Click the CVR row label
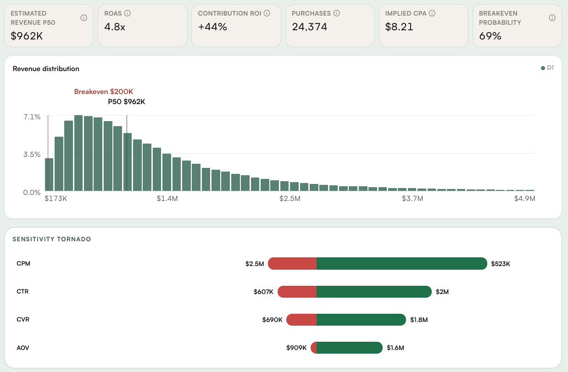 click(x=23, y=320)
